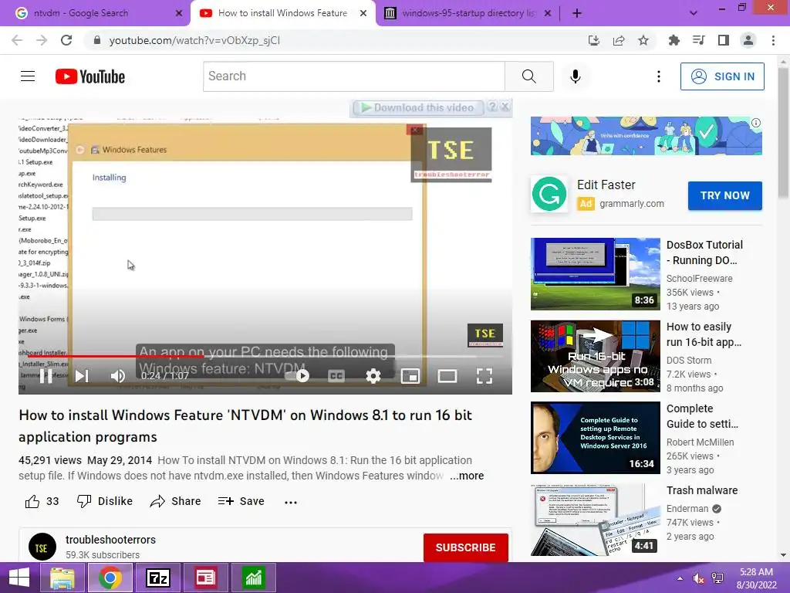Open 'How to easily run 16-bit app' title
This screenshot has width=790, height=593.
pos(704,334)
